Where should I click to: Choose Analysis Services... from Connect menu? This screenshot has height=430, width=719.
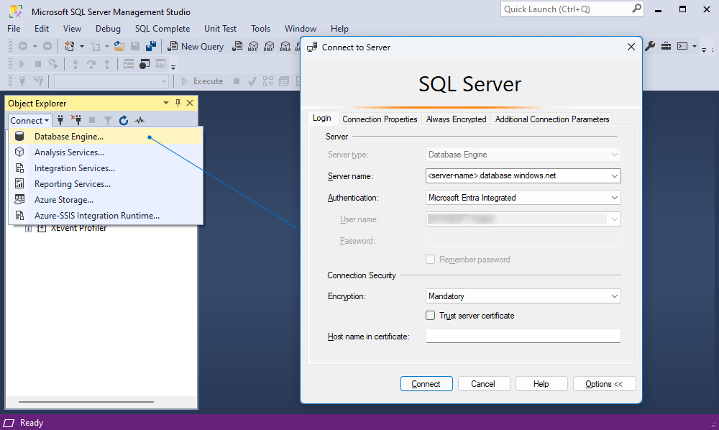pyautogui.click(x=106, y=152)
